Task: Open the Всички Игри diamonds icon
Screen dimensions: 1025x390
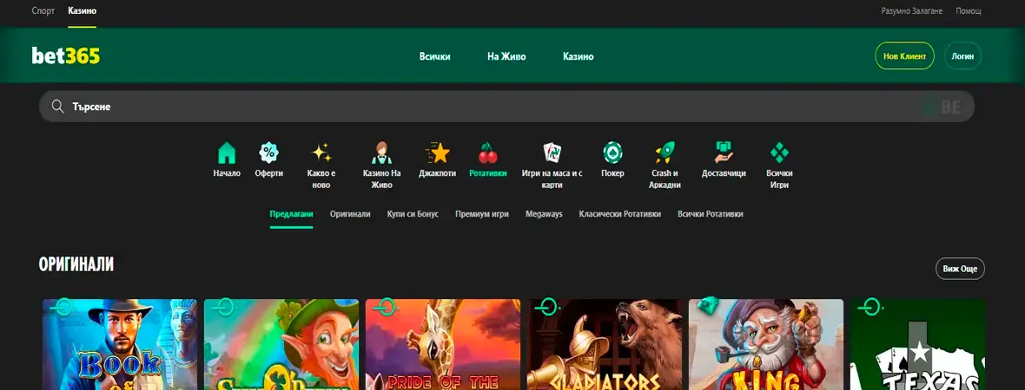Action: point(779,153)
